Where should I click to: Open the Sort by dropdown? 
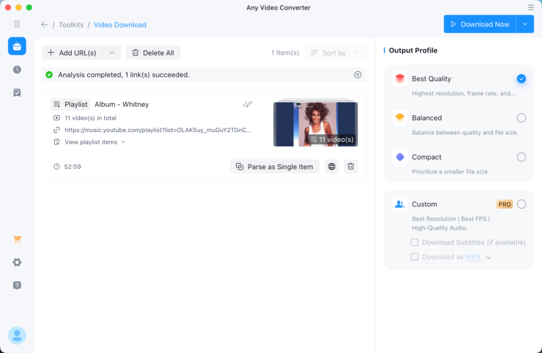(336, 53)
